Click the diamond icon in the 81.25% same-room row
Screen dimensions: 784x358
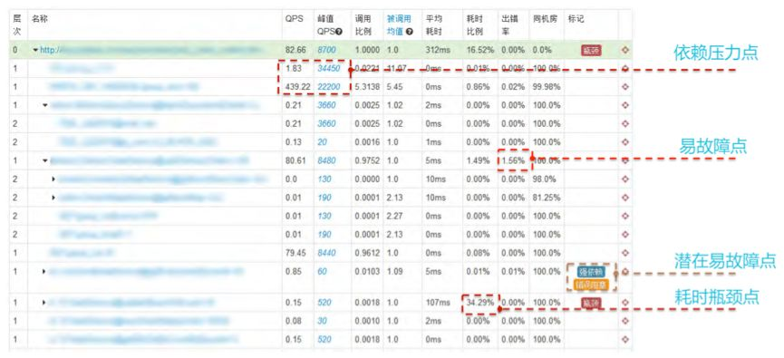click(x=625, y=198)
